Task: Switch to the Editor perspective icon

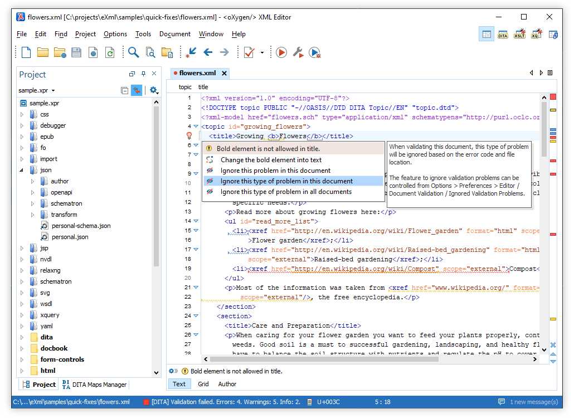Action: [x=487, y=34]
